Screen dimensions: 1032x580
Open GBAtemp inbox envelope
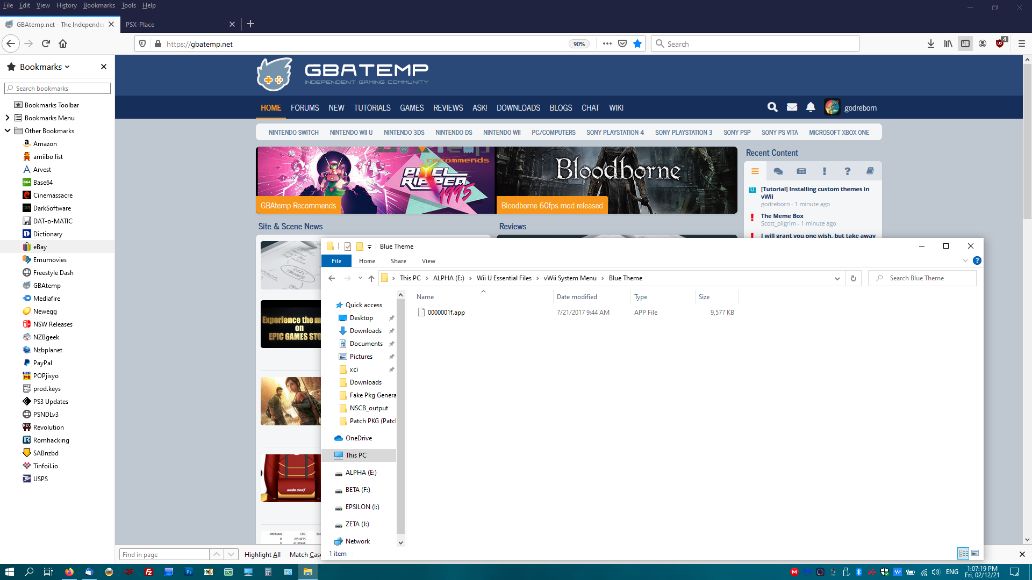pos(792,107)
